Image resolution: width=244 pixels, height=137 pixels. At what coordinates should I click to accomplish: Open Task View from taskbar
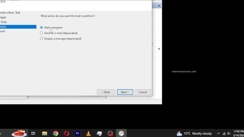click(x=33, y=134)
